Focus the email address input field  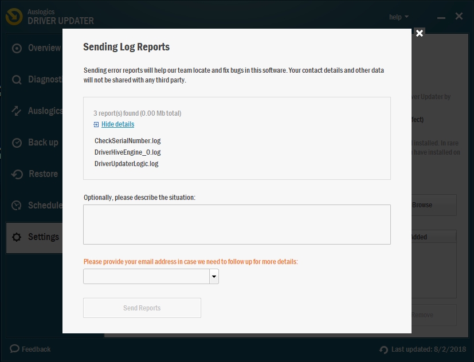(x=146, y=277)
